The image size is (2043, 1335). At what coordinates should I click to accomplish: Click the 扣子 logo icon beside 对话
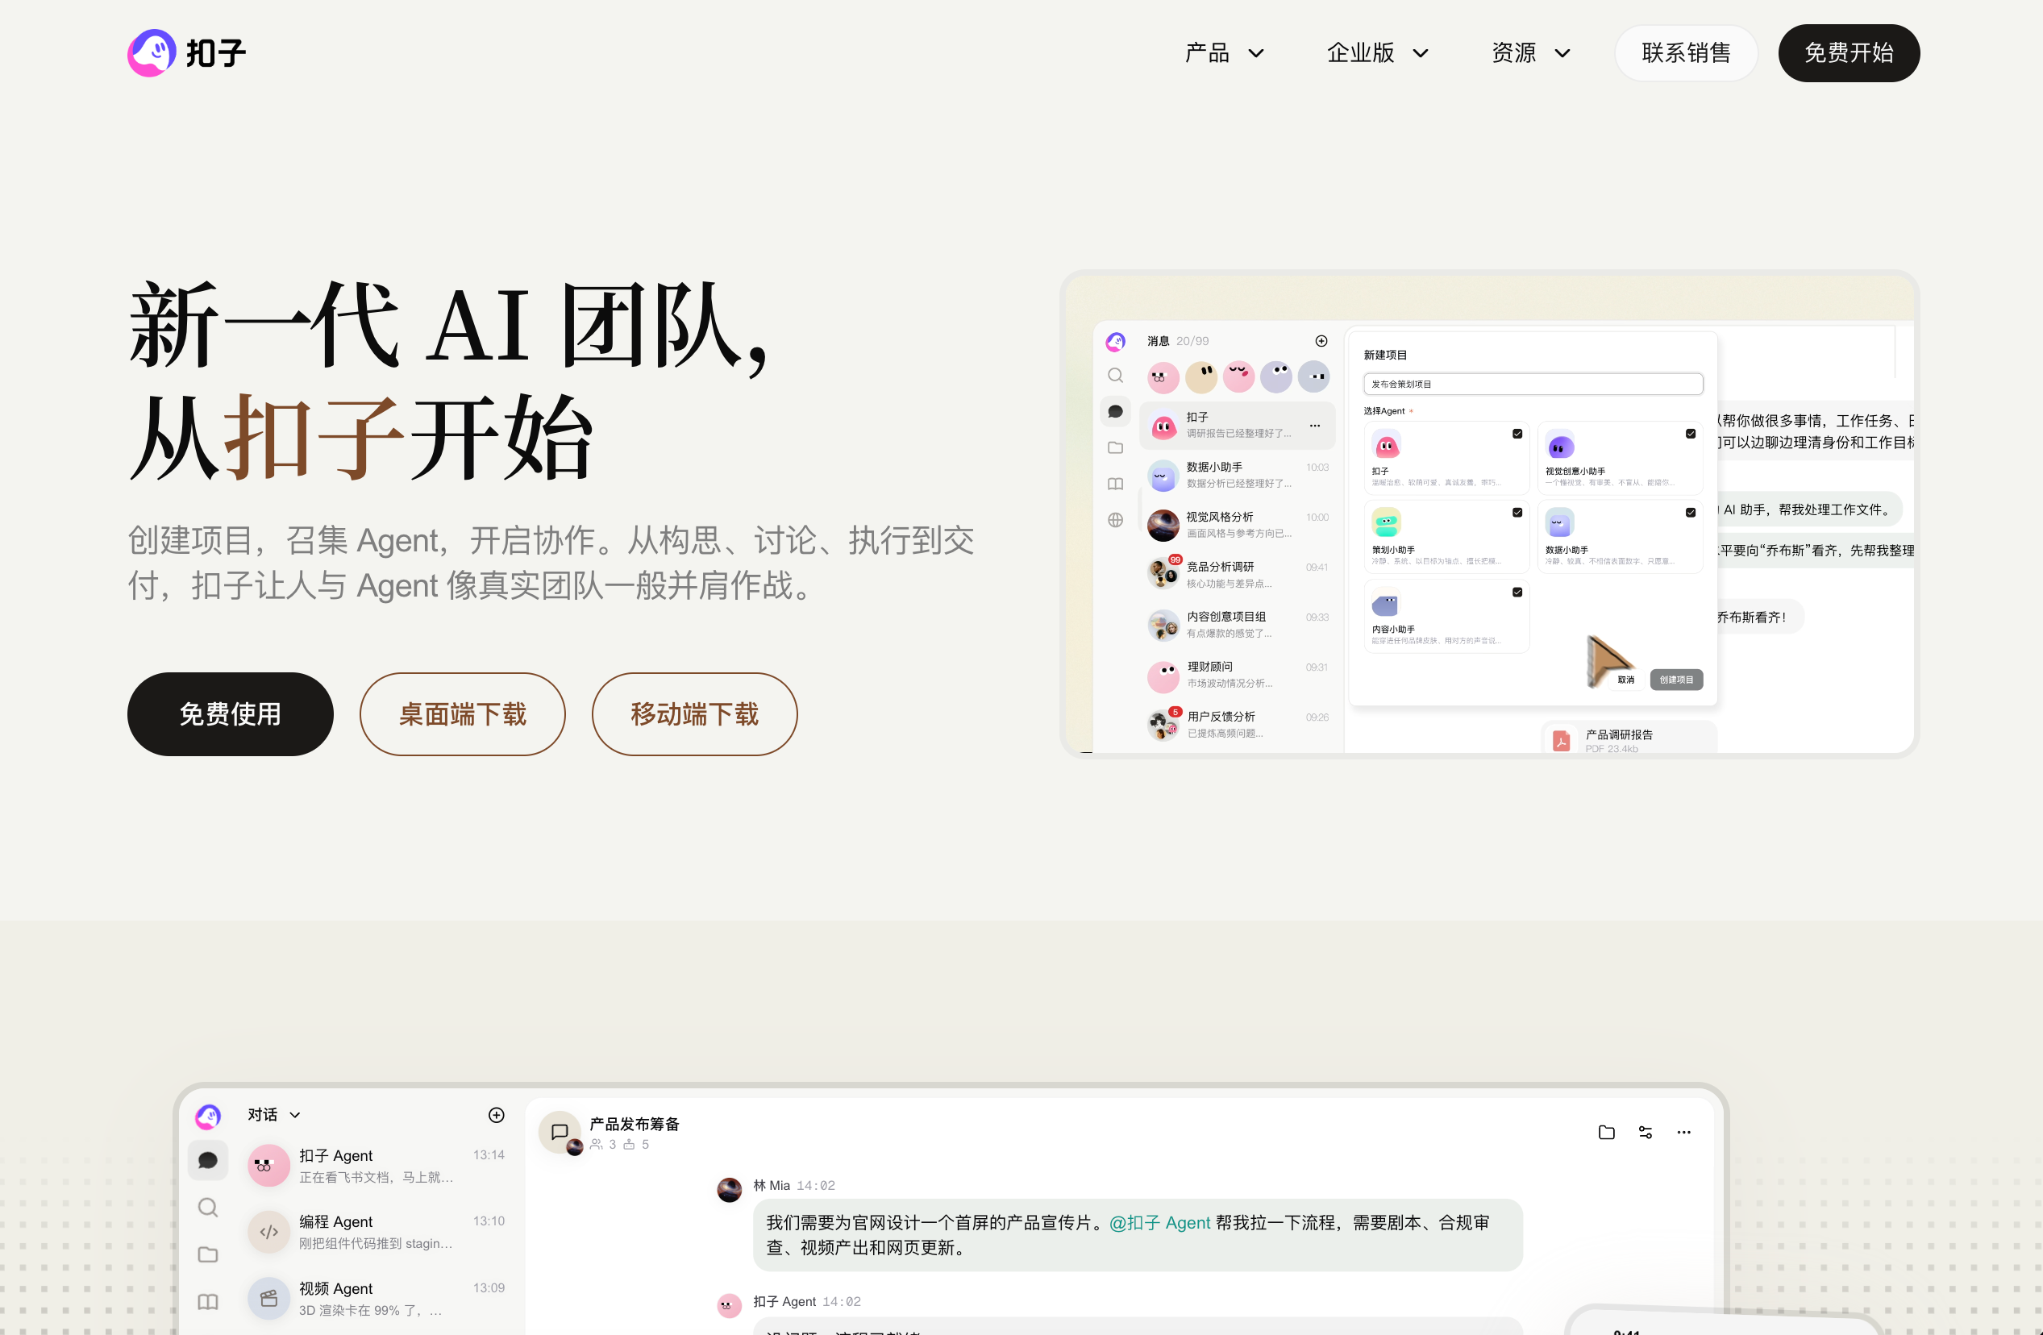click(208, 1116)
